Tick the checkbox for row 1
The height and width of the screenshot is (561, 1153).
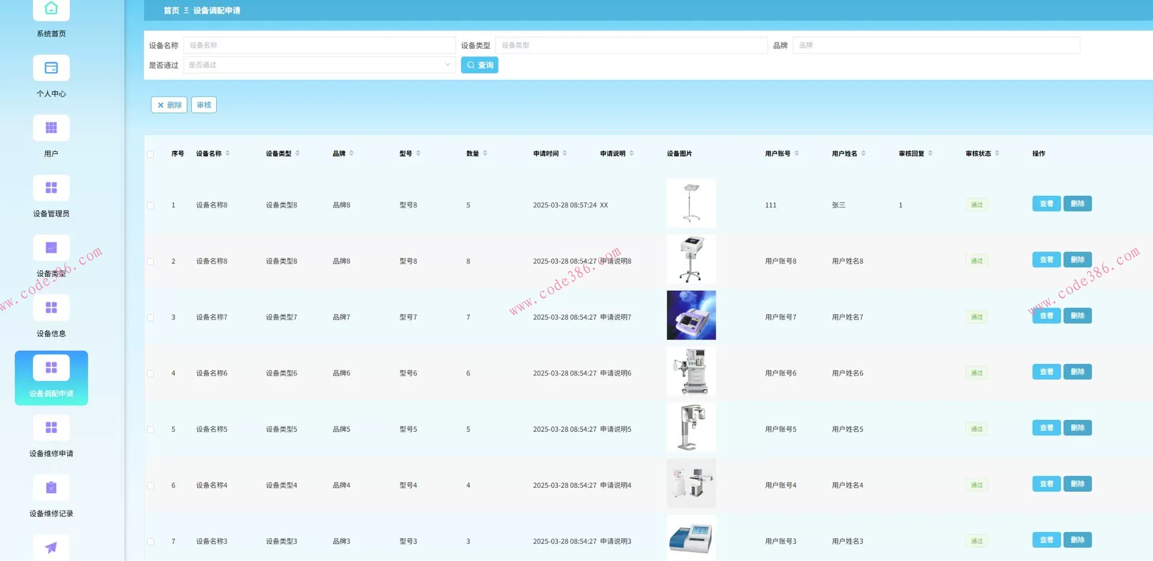[x=151, y=205]
